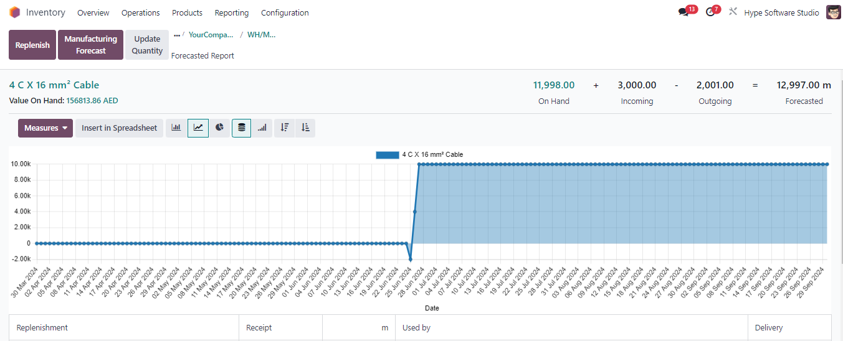Click the Delivery column header
The height and width of the screenshot is (341, 843).
coord(769,327)
